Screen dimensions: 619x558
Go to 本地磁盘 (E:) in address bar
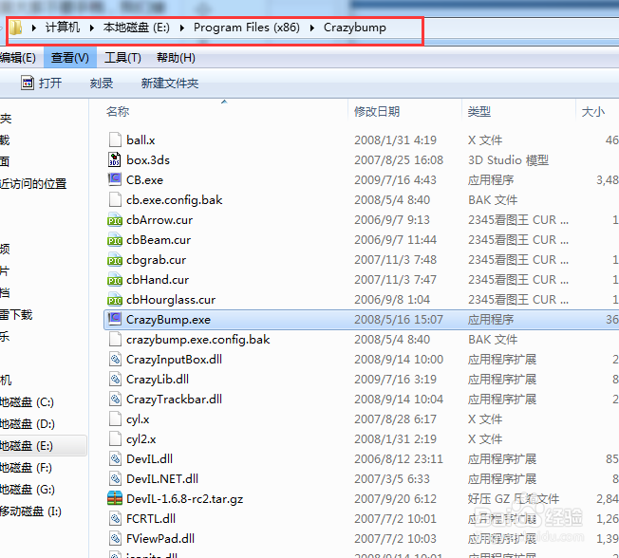136,28
